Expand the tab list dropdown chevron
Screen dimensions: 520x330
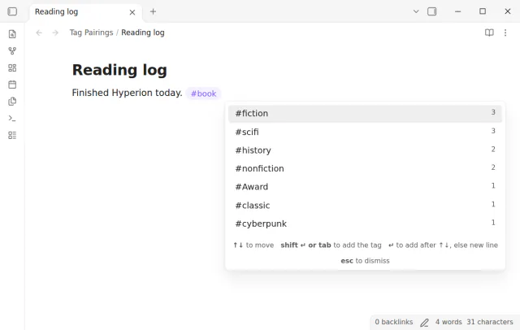(x=416, y=11)
